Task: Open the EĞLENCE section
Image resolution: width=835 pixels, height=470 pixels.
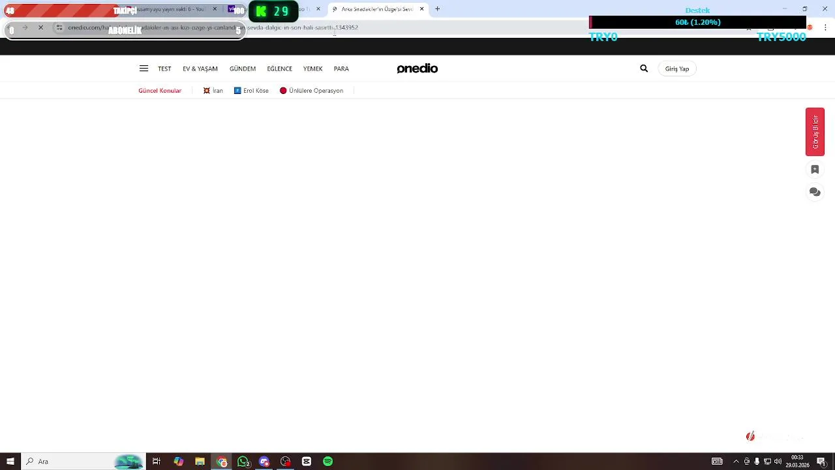Action: [279, 69]
